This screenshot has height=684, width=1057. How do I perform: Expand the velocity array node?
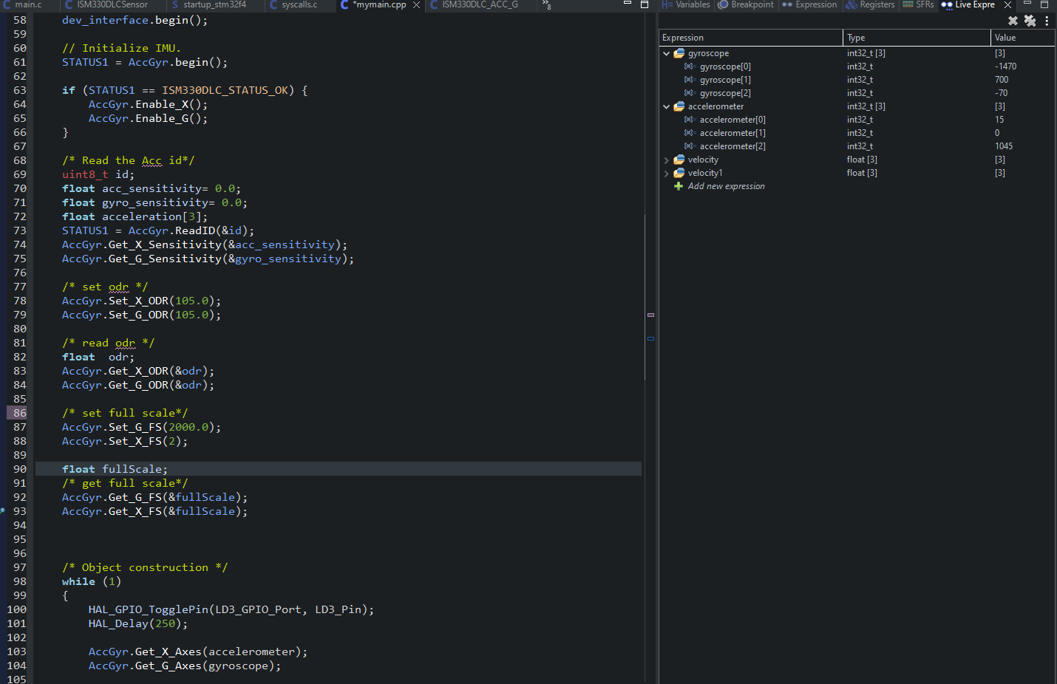pos(666,160)
